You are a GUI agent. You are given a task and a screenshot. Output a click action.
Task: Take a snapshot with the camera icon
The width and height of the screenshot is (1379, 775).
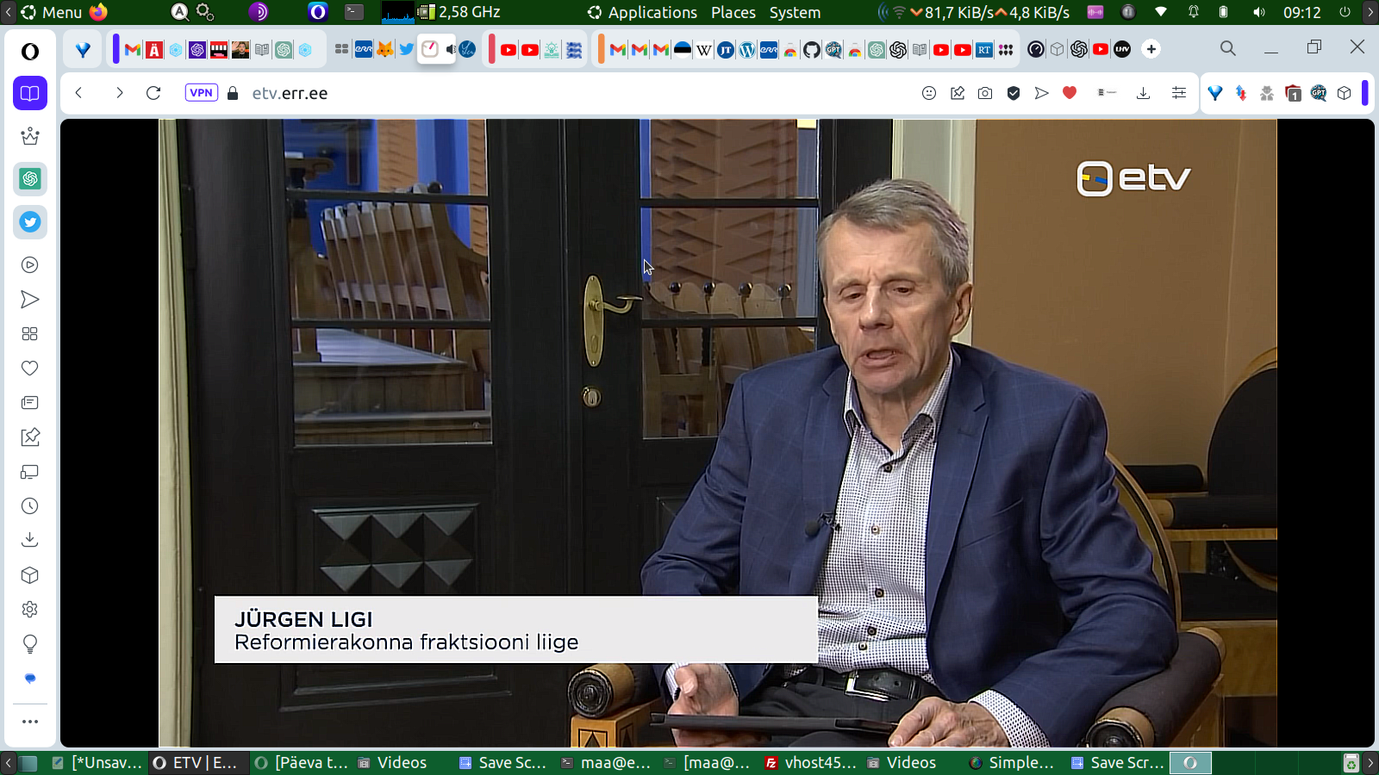point(985,93)
